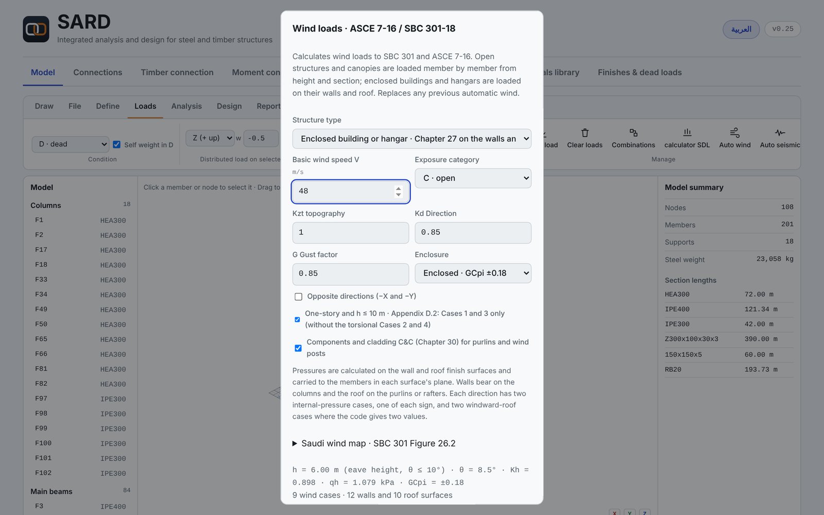Select column F1 in the model list
This screenshot has height=515, width=824.
80,220
